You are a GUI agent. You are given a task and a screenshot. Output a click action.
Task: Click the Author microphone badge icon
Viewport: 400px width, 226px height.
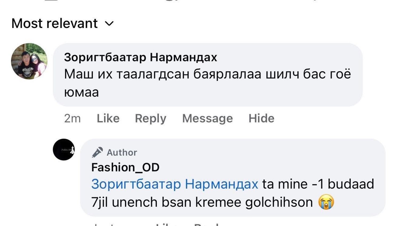97,152
